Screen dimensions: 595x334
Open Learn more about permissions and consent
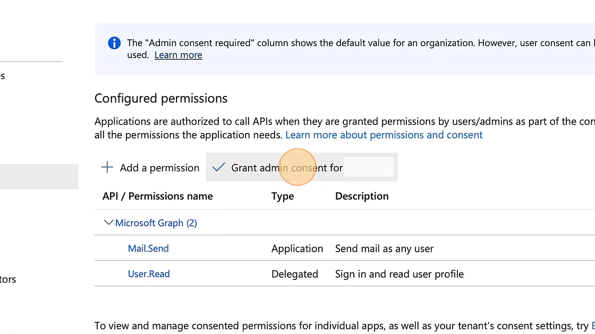click(x=384, y=135)
